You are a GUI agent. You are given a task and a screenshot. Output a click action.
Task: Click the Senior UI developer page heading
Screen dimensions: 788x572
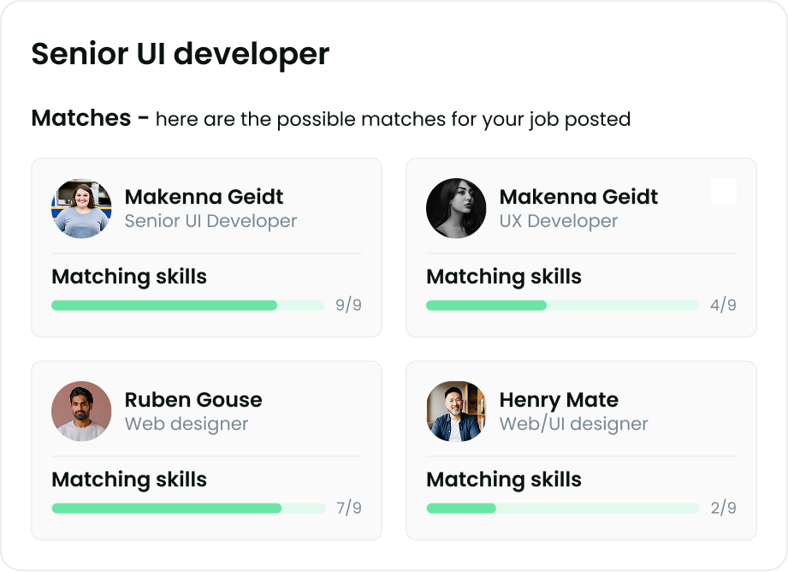181,54
